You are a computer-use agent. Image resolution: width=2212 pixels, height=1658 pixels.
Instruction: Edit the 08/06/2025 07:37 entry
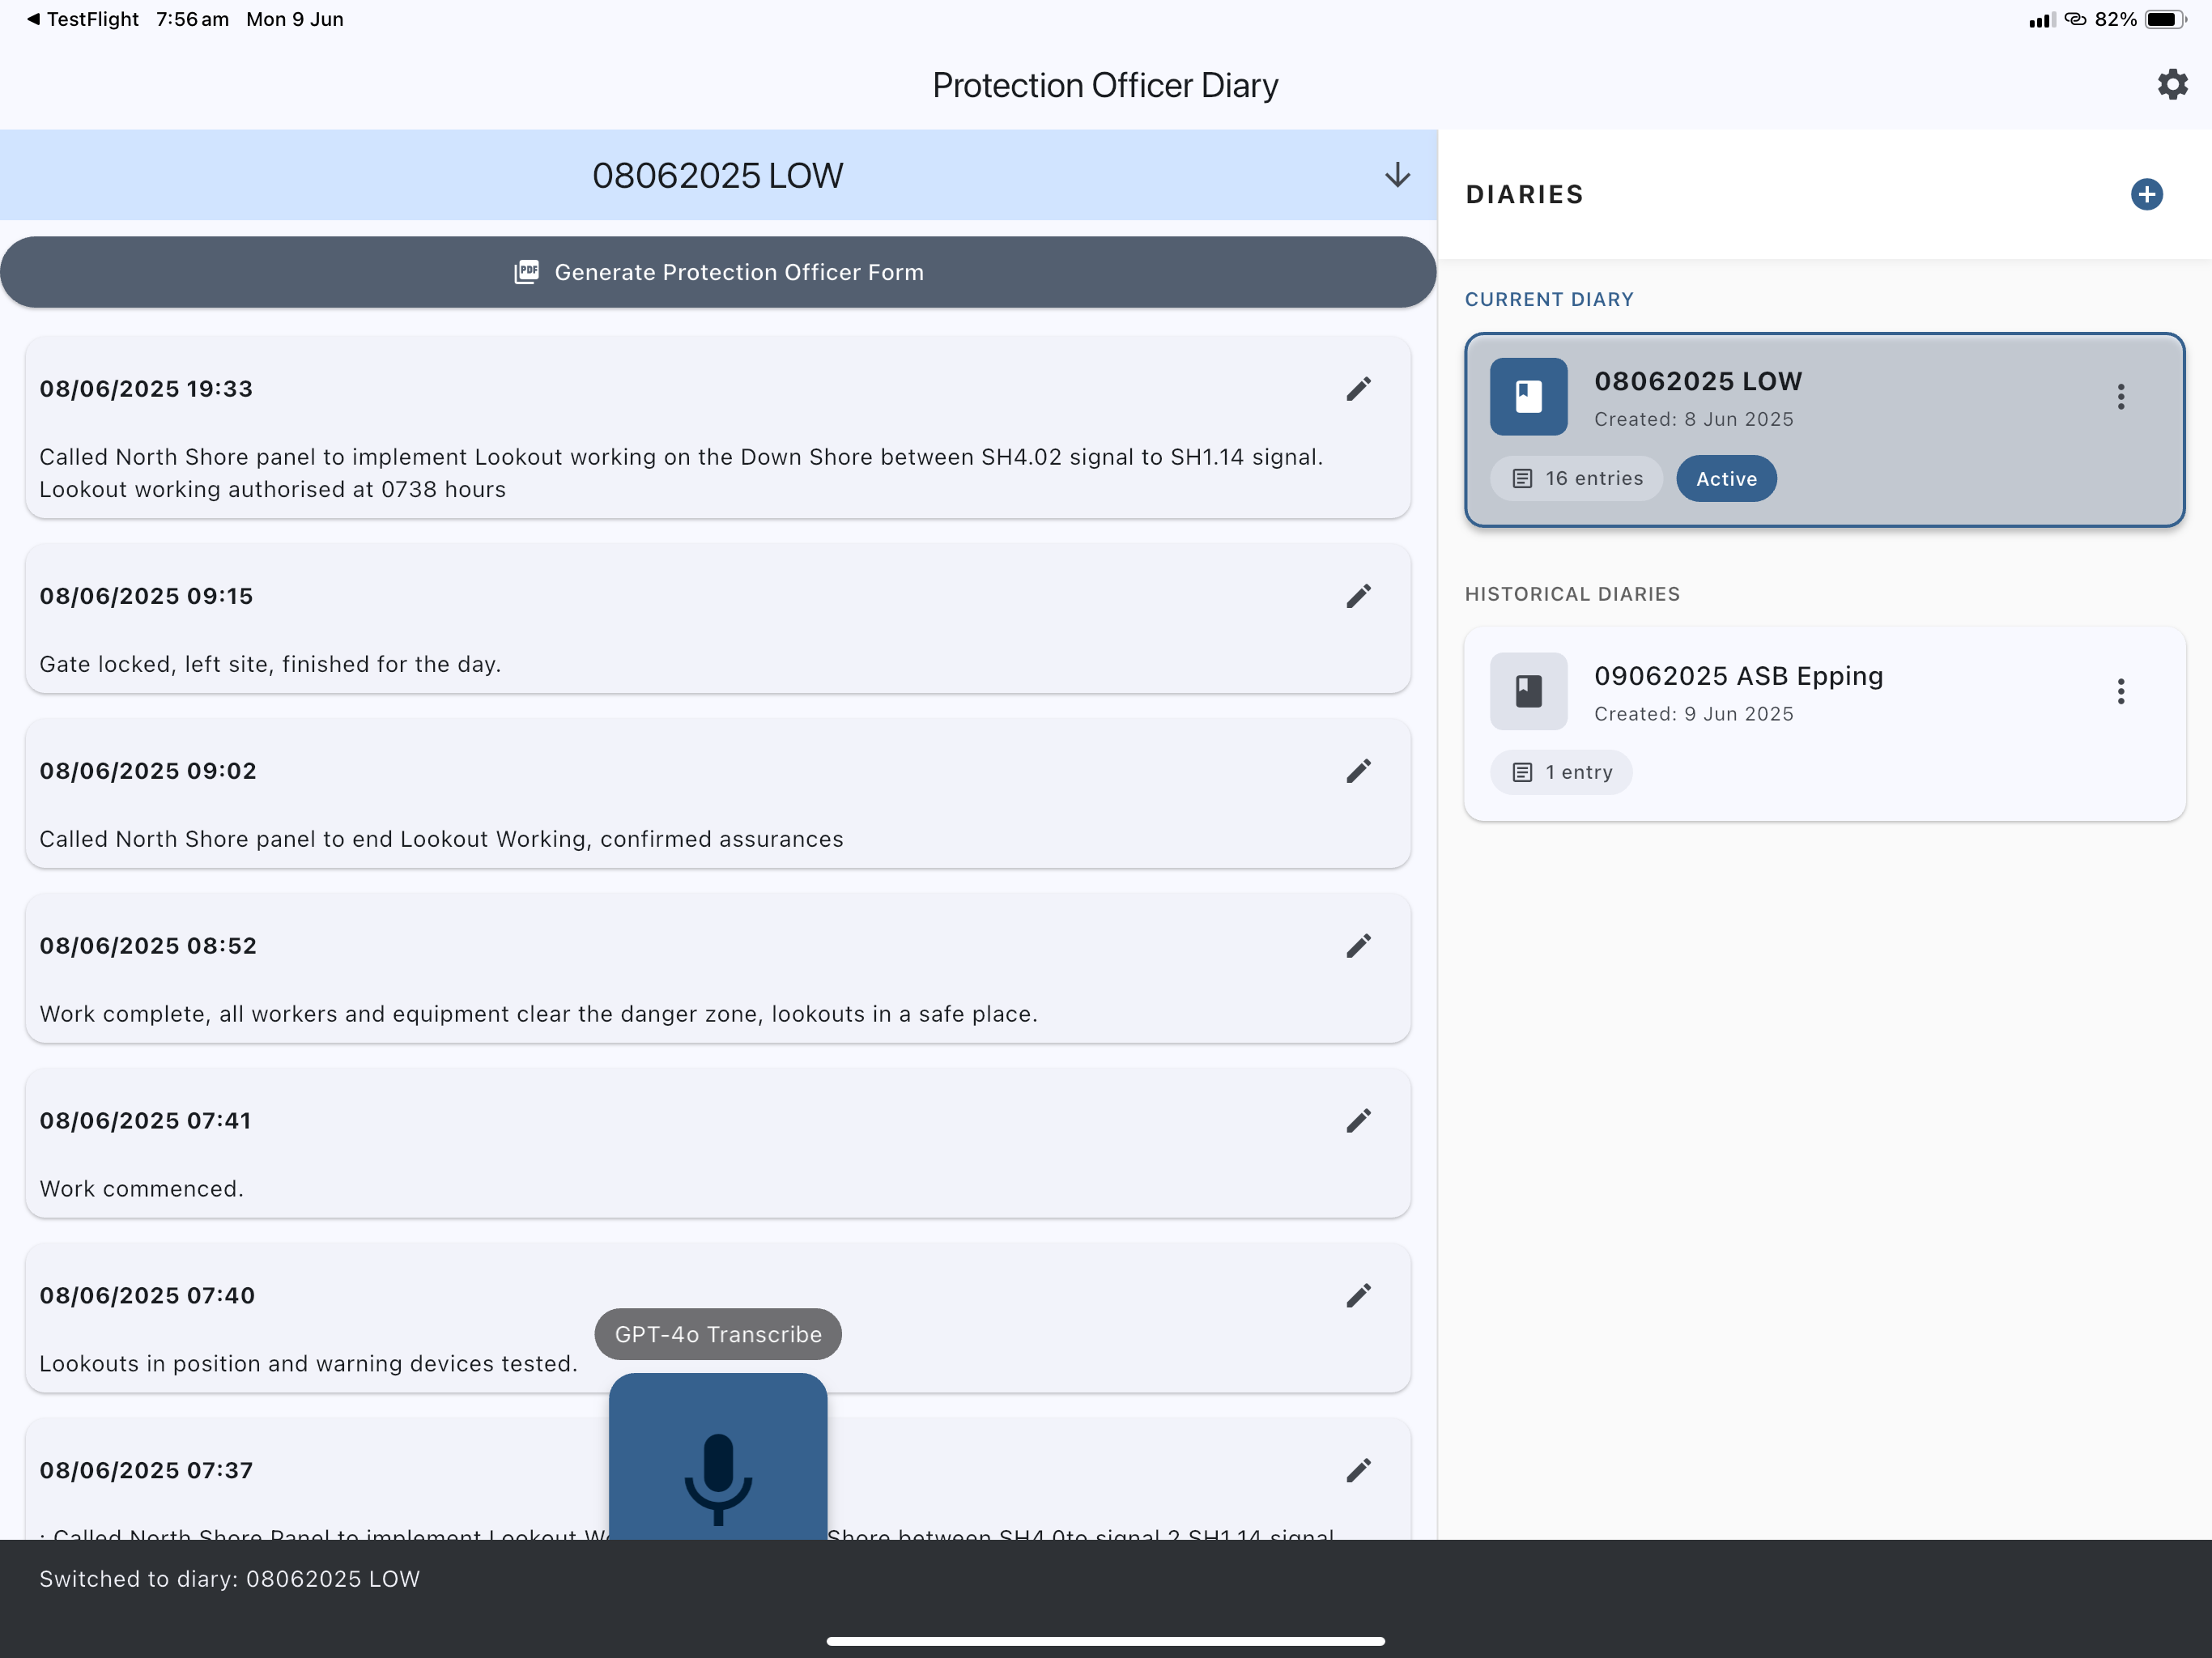tap(1358, 1470)
